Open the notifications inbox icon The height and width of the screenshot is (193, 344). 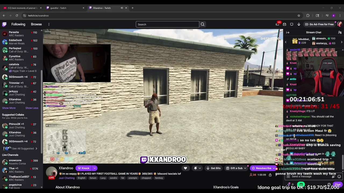click(285, 24)
